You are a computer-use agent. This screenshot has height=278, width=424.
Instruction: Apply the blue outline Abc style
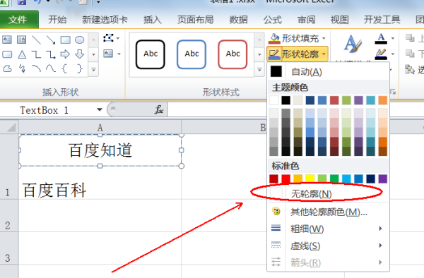click(192, 54)
